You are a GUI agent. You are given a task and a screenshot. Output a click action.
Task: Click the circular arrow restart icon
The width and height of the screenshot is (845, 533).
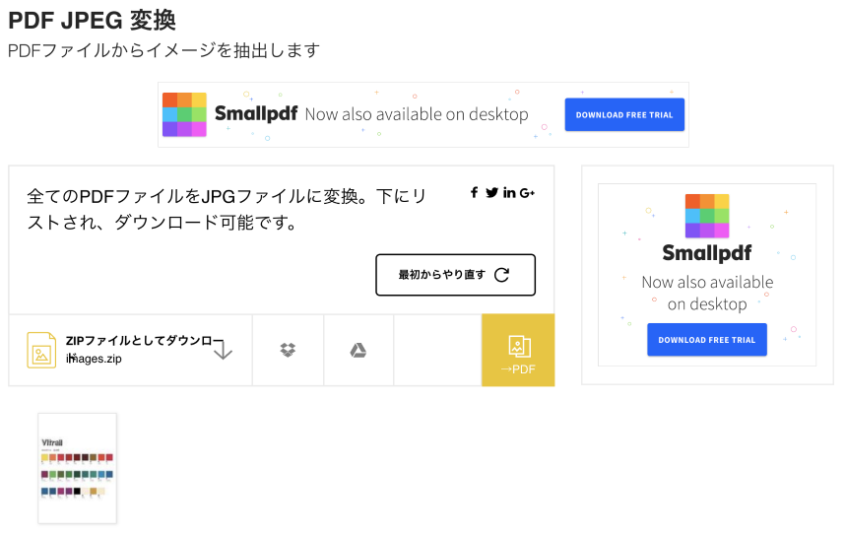tap(501, 275)
